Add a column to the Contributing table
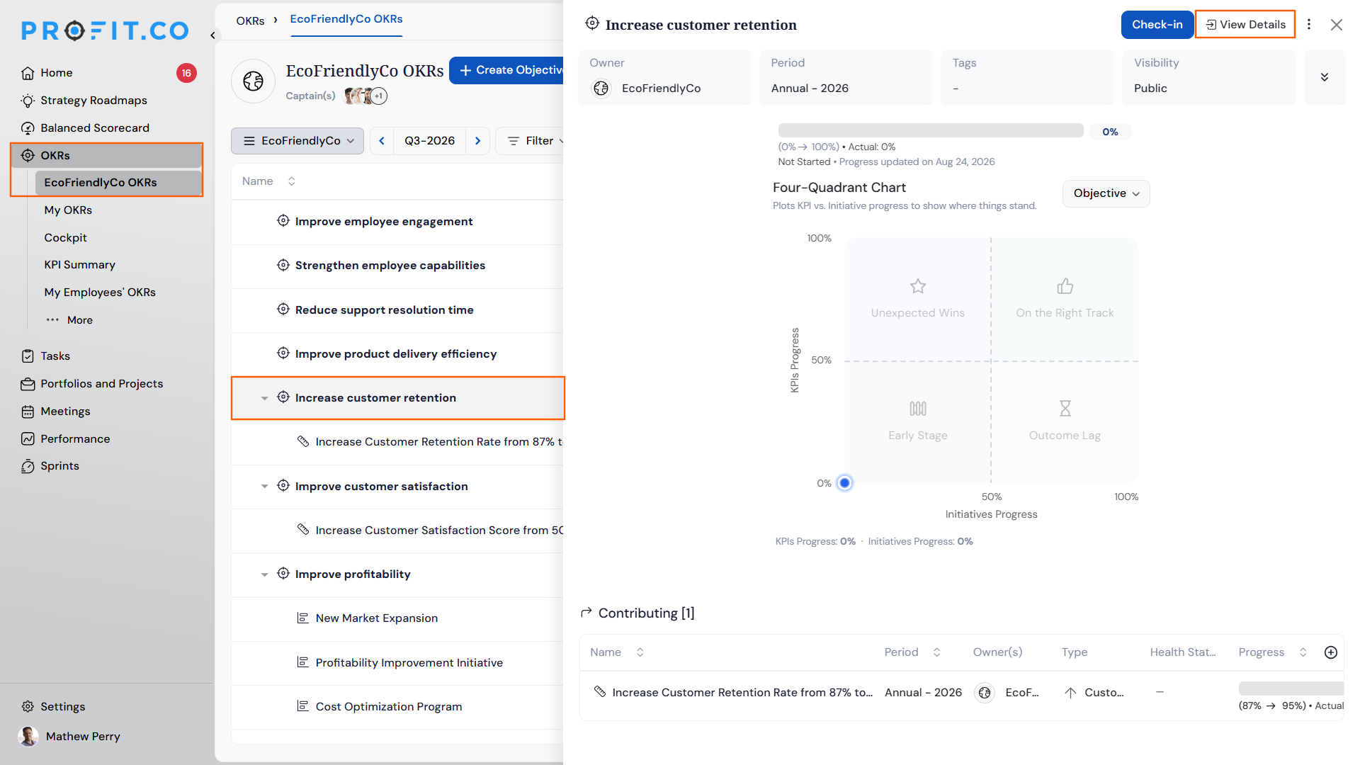1360x765 pixels. click(x=1331, y=652)
